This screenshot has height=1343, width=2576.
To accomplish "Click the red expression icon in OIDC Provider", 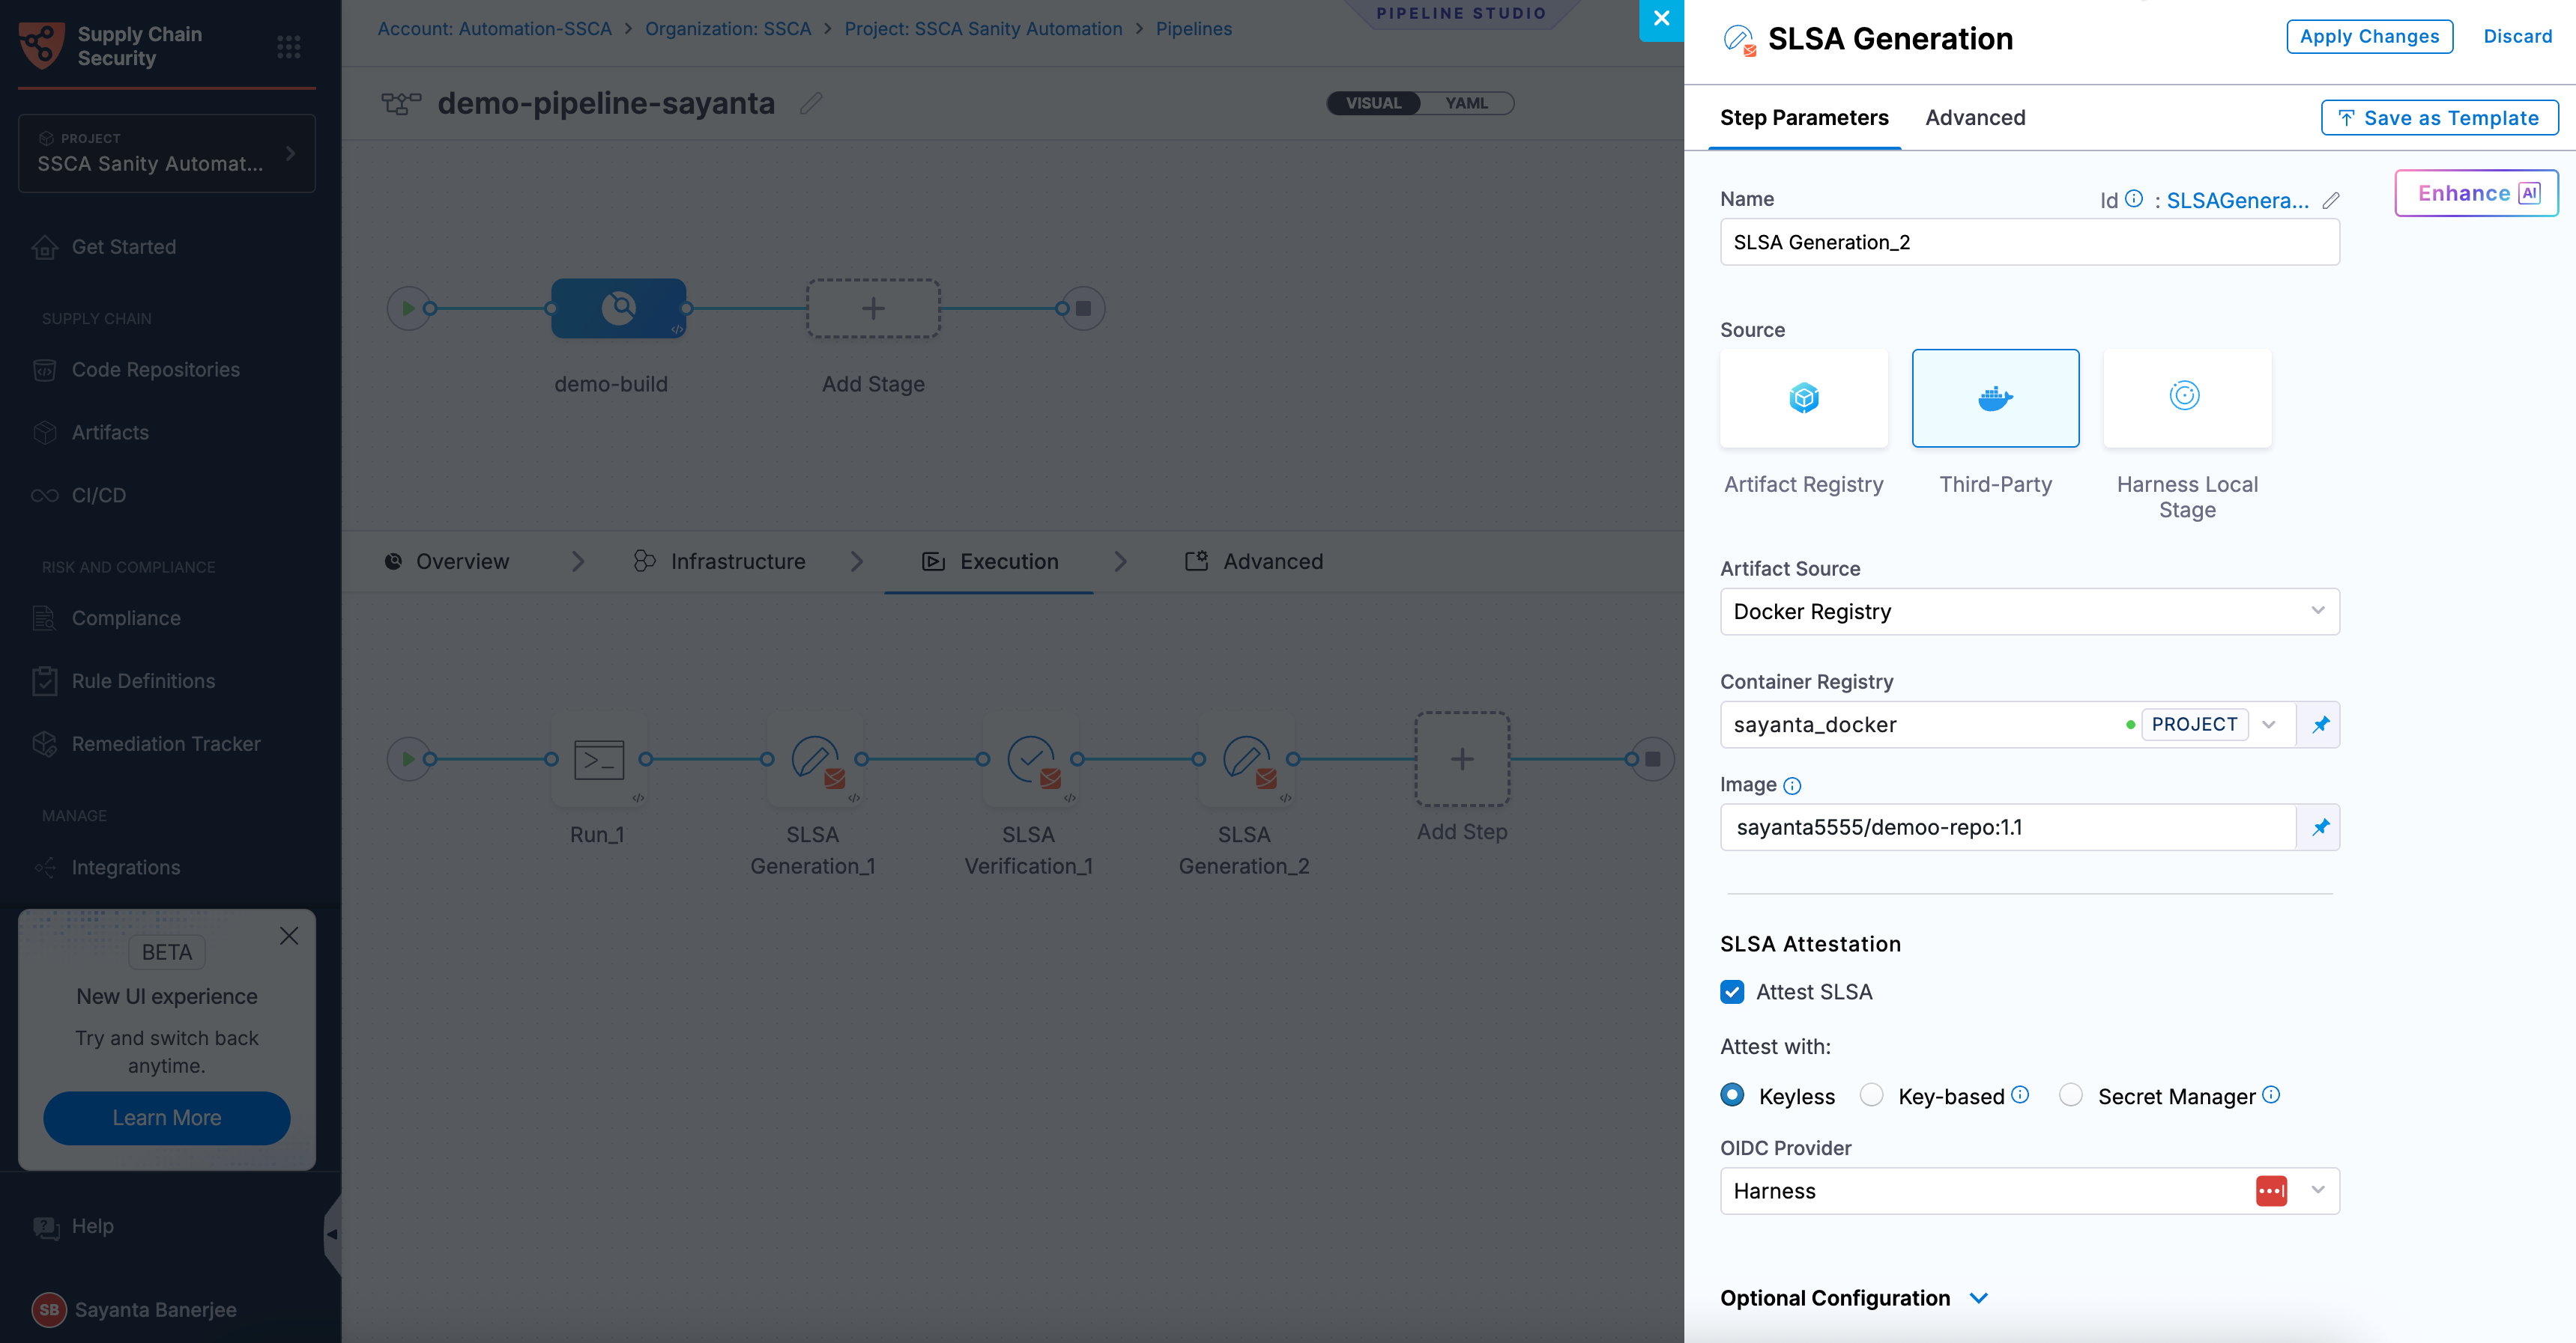I will coord(2271,1191).
